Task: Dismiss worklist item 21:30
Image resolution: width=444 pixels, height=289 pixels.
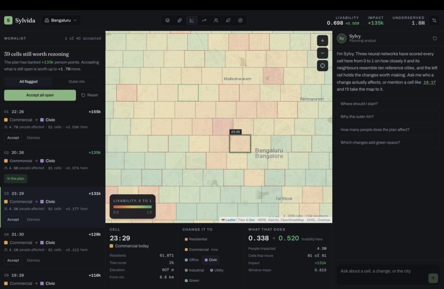Action: click(x=34, y=260)
